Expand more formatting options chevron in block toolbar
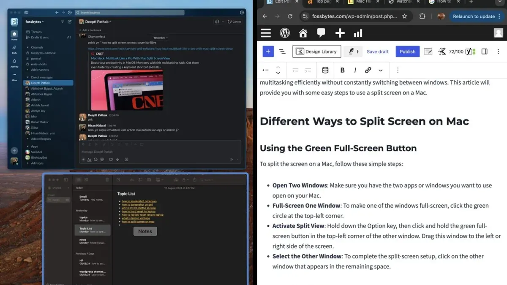The height and width of the screenshot is (285, 507). click(381, 71)
